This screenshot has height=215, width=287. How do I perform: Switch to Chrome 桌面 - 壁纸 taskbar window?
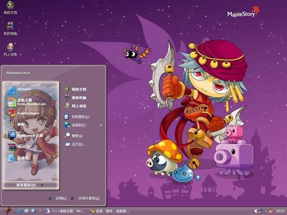pos(110,211)
